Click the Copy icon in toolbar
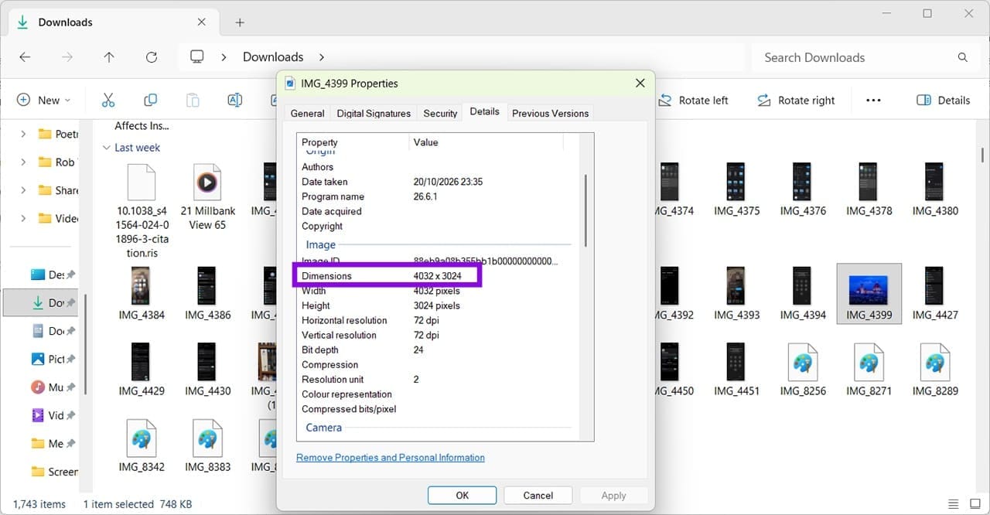The width and height of the screenshot is (990, 515). 150,100
